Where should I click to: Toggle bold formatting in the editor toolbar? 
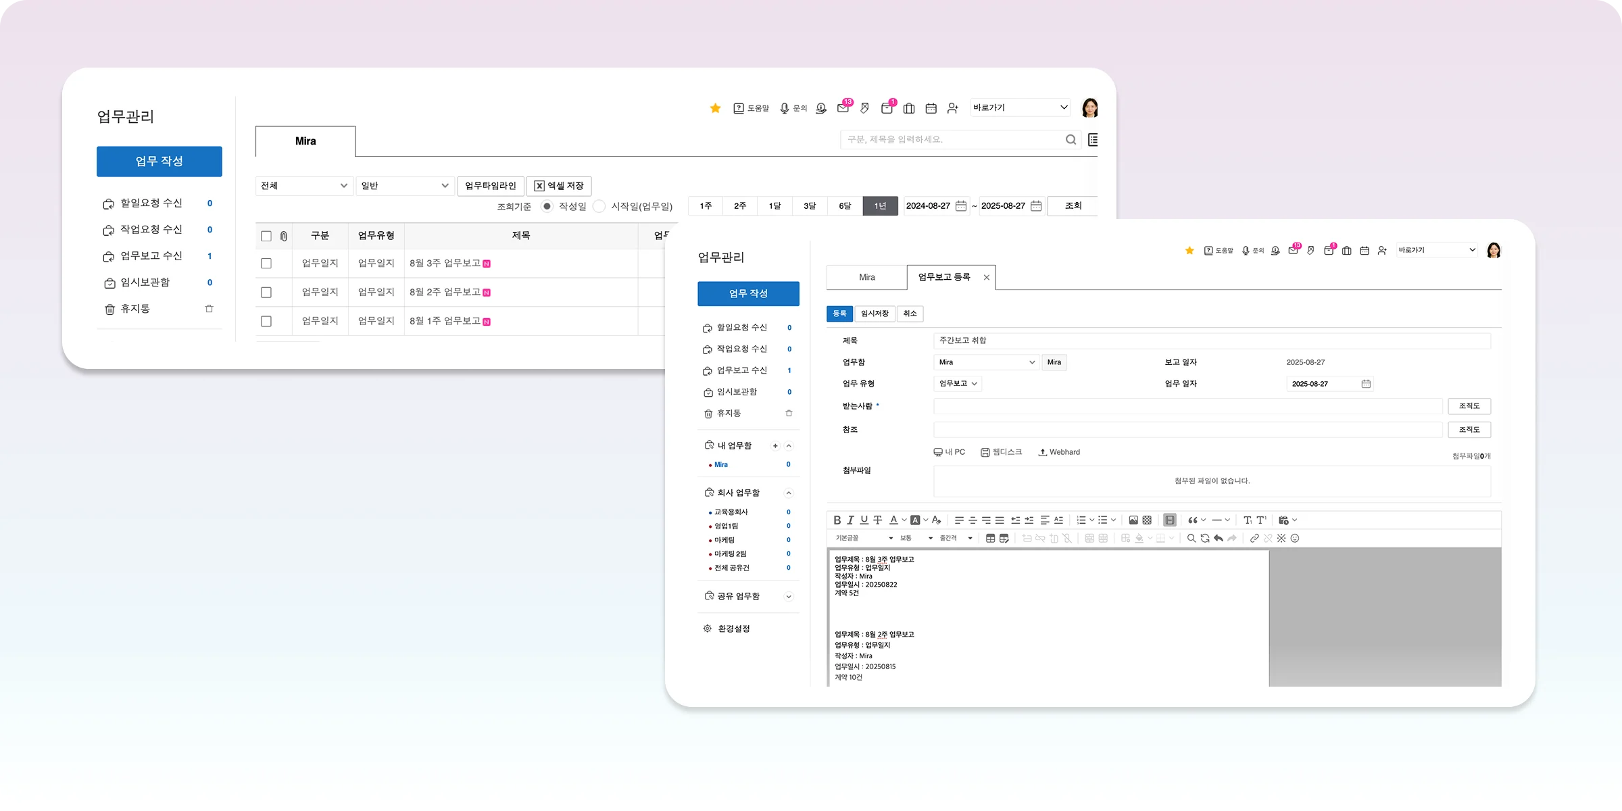click(837, 520)
